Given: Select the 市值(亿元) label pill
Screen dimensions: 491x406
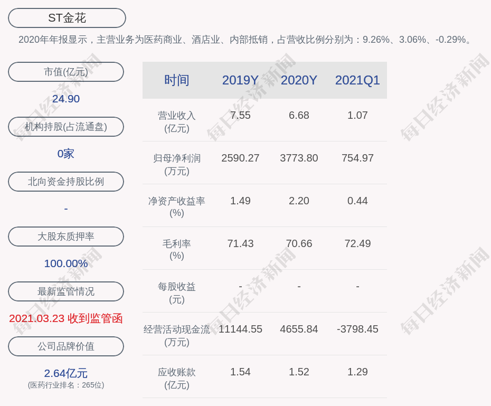Looking at the screenshot, I should (66, 72).
